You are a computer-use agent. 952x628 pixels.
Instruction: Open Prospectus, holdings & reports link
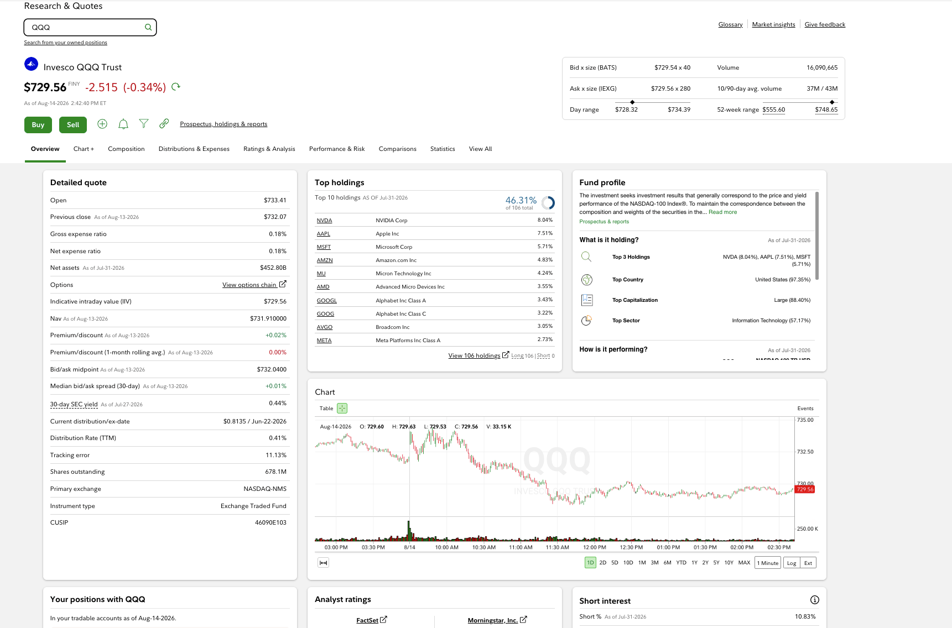coord(223,124)
